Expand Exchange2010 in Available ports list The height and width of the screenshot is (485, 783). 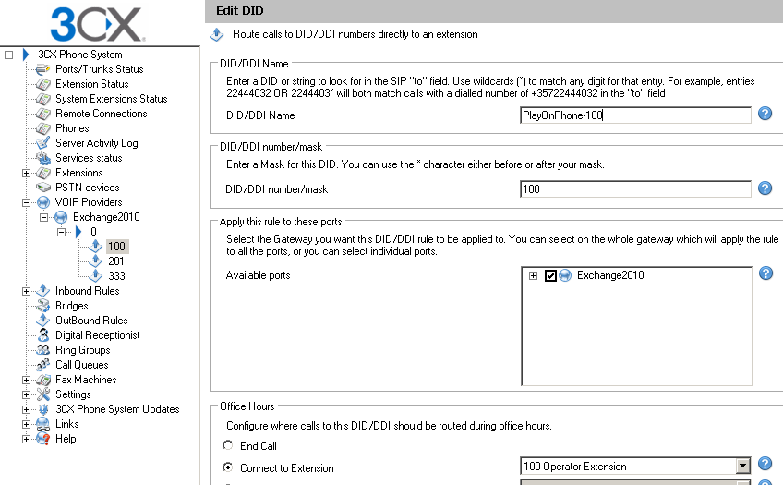tap(534, 275)
